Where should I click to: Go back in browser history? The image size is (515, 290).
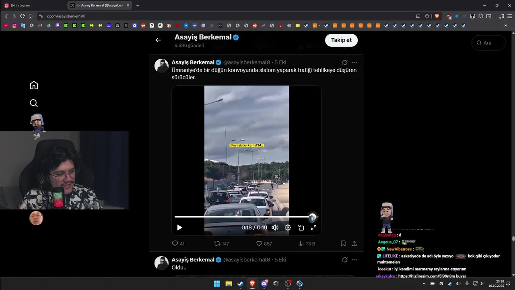click(6, 16)
